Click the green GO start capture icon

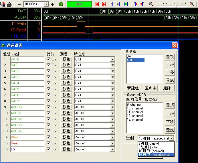pyautogui.click(x=61, y=4)
